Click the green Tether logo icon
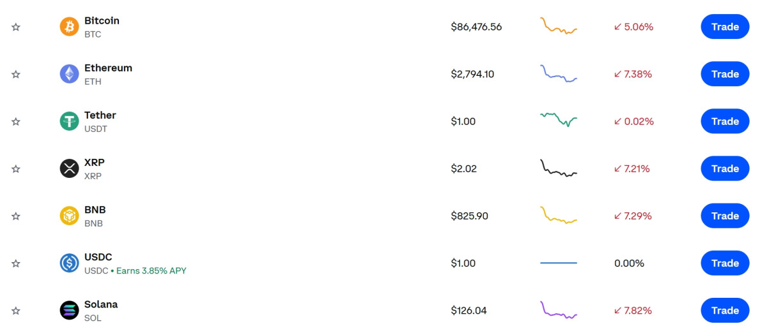This screenshot has height=331, width=767. [x=69, y=121]
